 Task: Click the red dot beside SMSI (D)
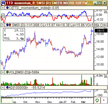10,25
